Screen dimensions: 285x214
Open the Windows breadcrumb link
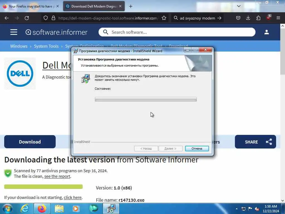coord(19,46)
